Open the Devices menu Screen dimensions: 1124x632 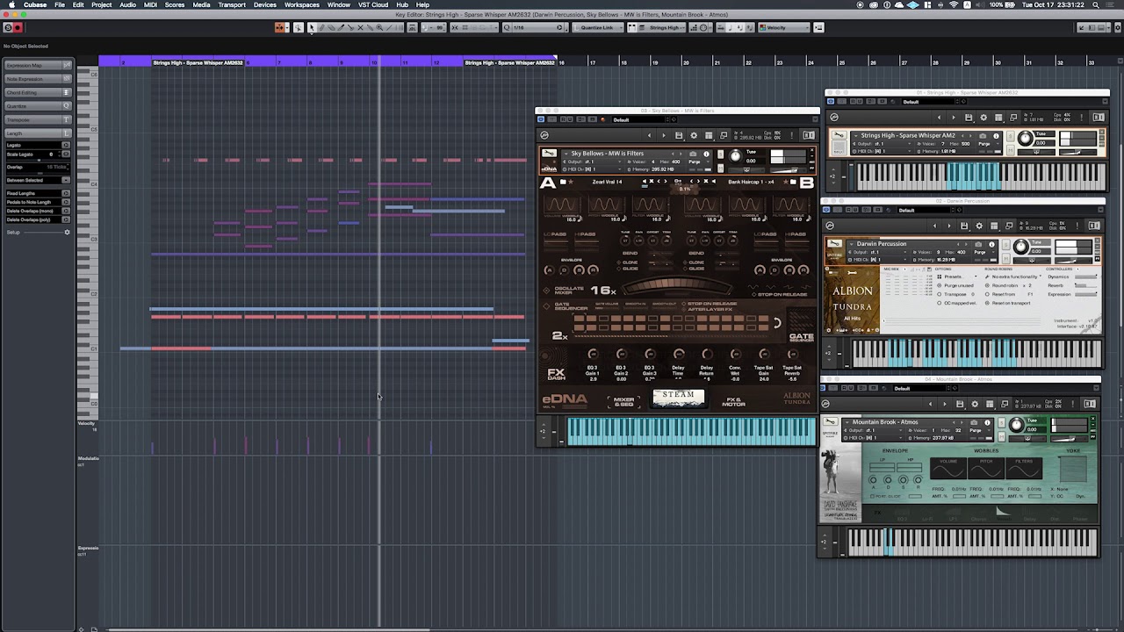pos(265,4)
